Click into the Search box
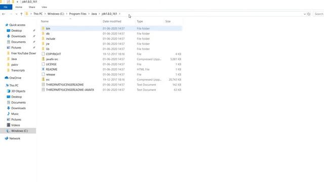Screen dimensions: 324x182 pos(318,14)
